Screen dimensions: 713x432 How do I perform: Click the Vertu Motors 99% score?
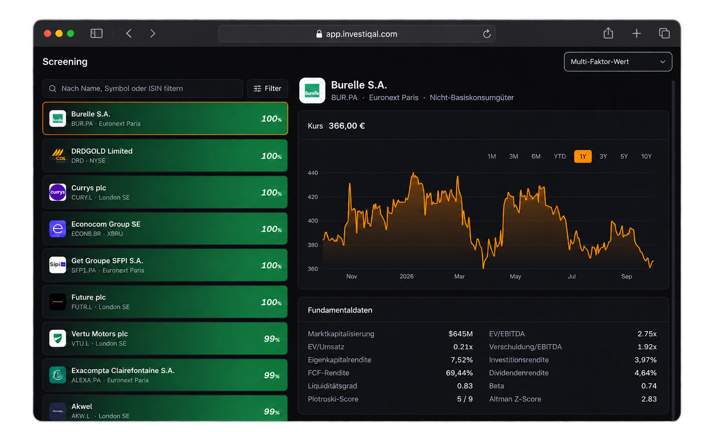(272, 339)
